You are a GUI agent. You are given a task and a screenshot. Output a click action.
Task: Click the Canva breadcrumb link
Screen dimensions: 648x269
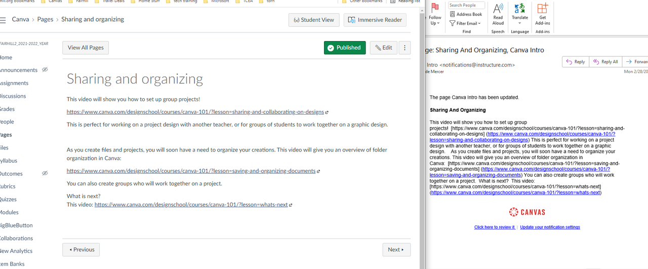tap(20, 20)
